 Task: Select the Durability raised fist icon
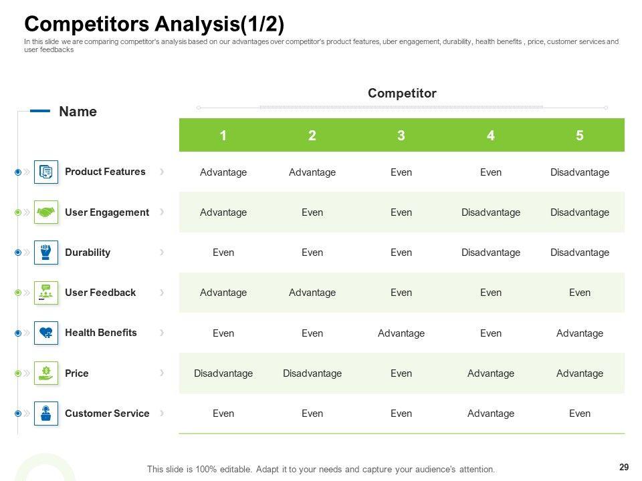pos(46,253)
